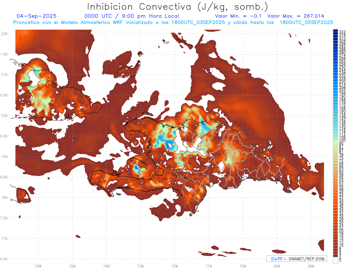
Task: Pick the pale green 100 color bar segment
Action: pyautogui.click(x=335, y=140)
